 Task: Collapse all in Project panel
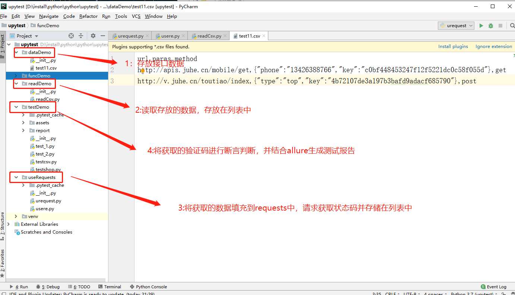pyautogui.click(x=80, y=36)
